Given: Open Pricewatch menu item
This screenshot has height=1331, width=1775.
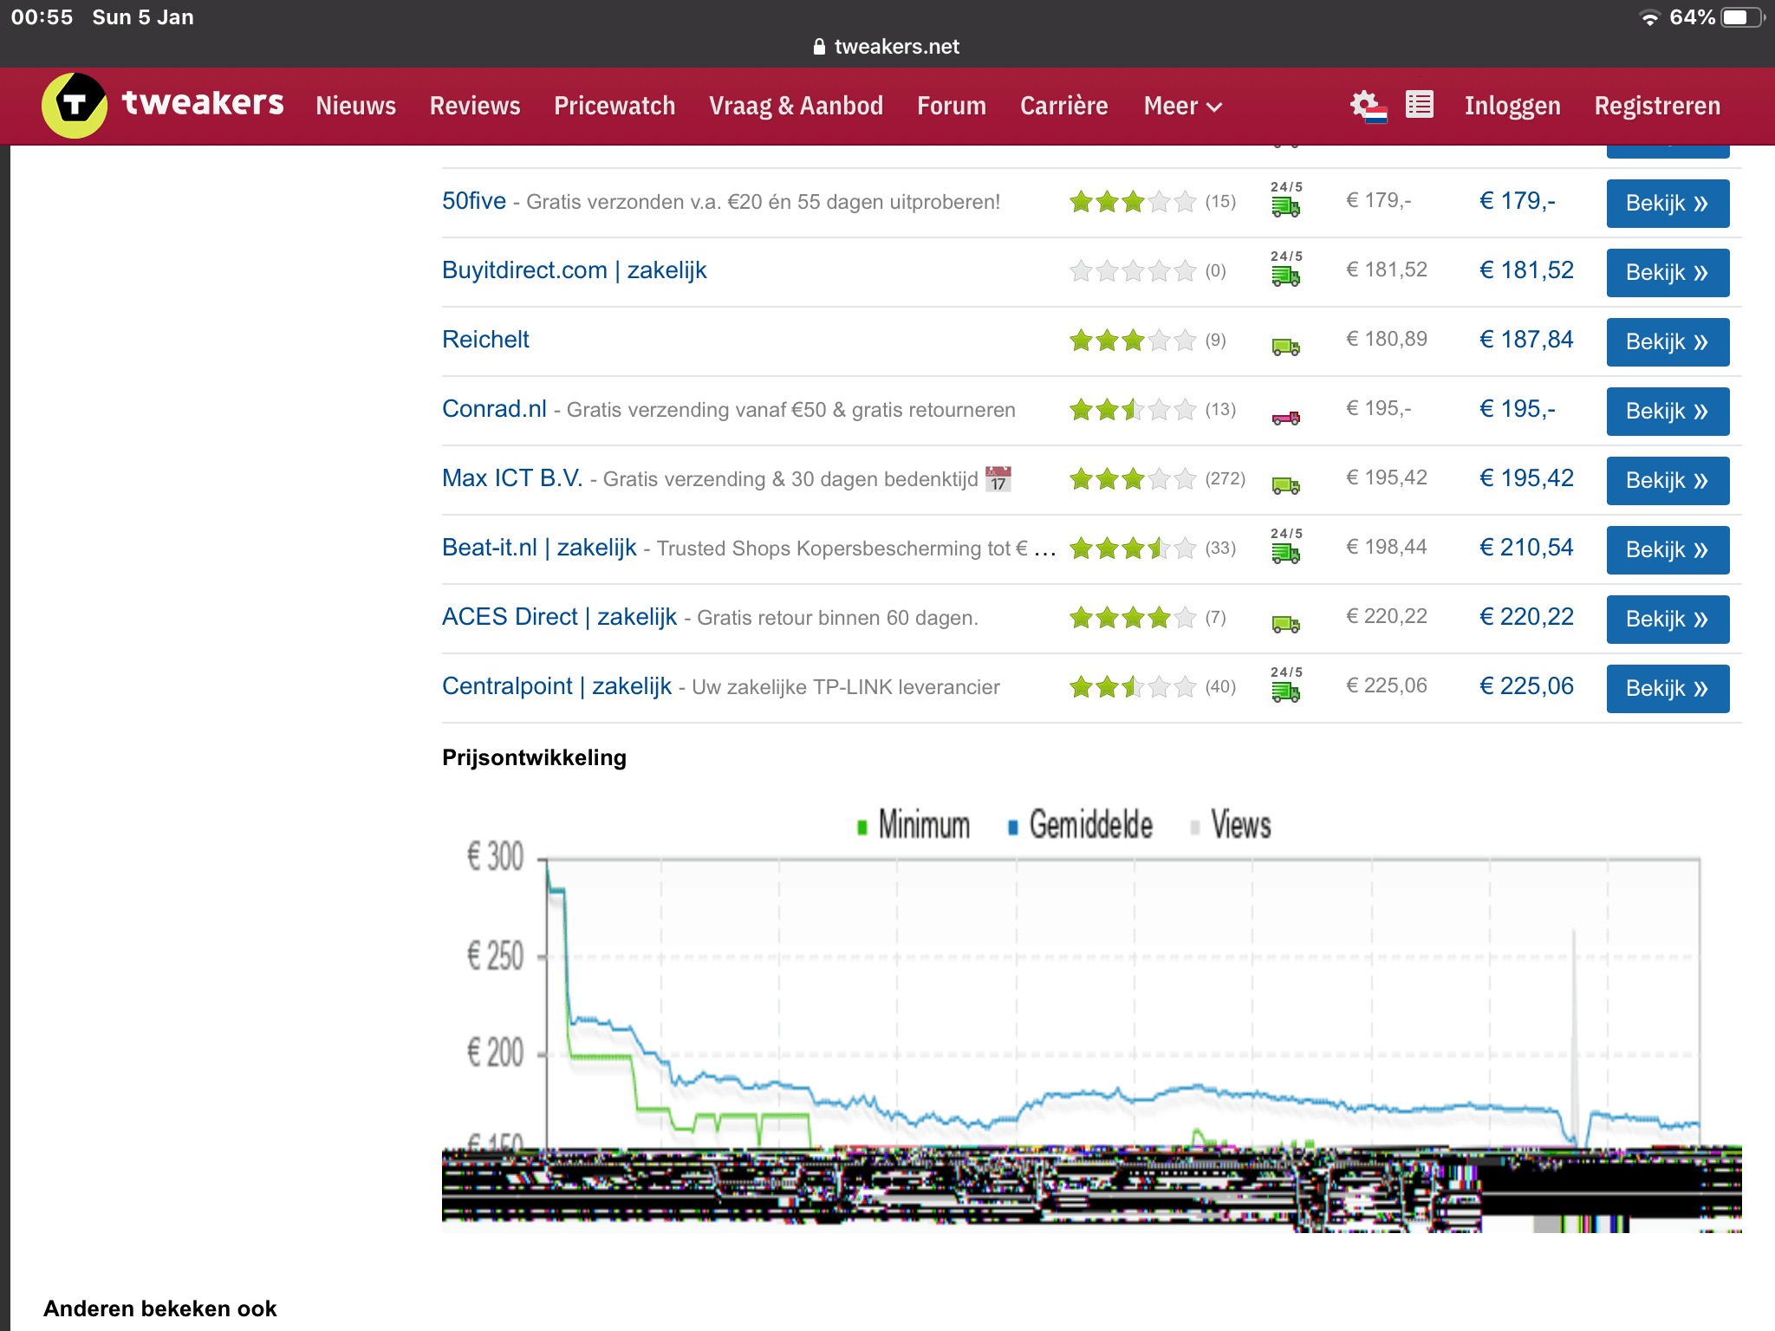Looking at the screenshot, I should pos(614,106).
